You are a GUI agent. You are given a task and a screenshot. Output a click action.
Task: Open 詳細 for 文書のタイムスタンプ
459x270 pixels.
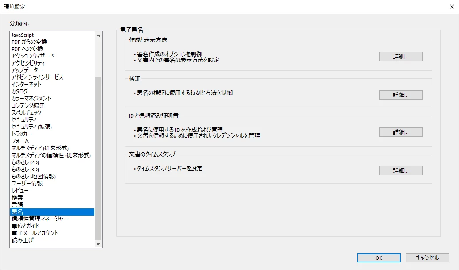(x=401, y=170)
